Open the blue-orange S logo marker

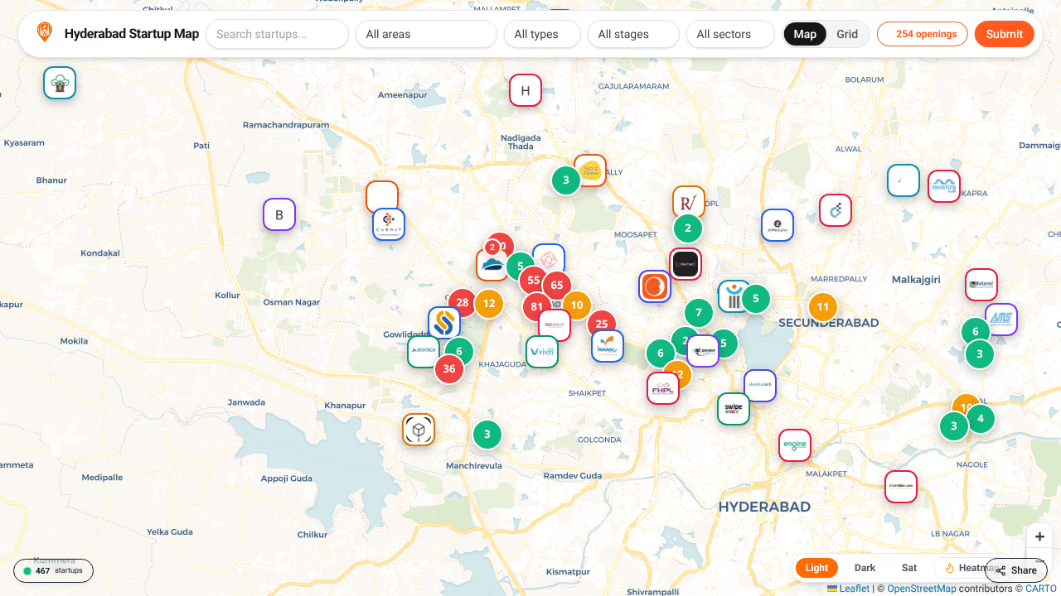(x=444, y=323)
